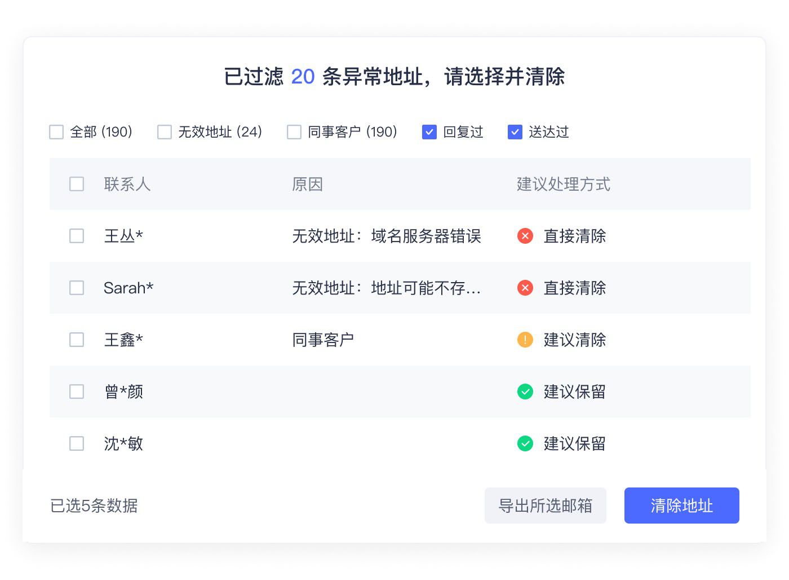
Task: Check the row checkbox for 王鑫*
Action: click(x=76, y=340)
